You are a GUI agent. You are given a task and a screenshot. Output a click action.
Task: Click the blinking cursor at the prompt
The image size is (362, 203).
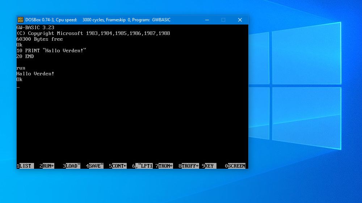click(x=18, y=87)
